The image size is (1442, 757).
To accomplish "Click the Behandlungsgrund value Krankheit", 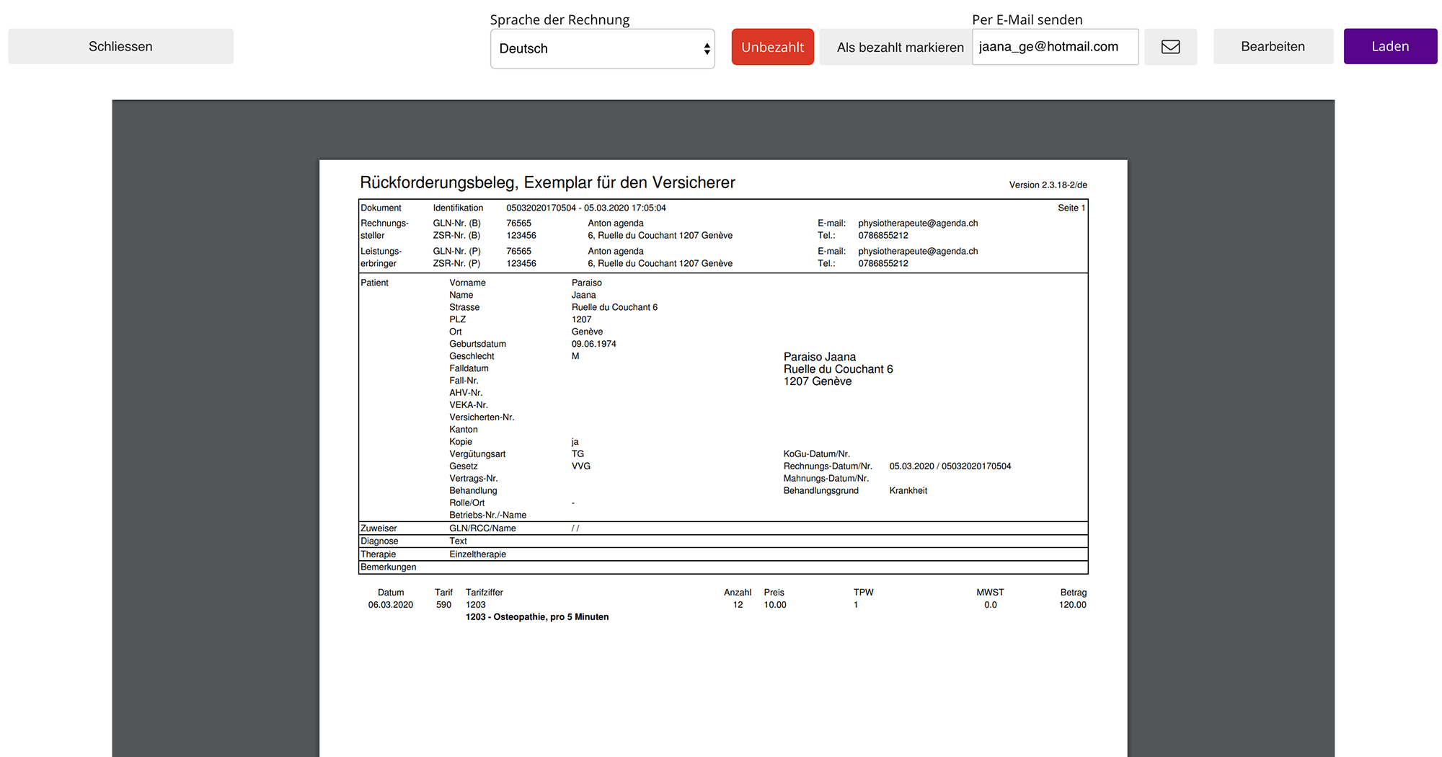I will 908,491.
